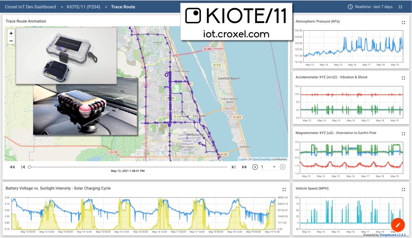The width and height of the screenshot is (412, 238).
Task: Click the dashboard-mounted tracker photo
Action: point(85,106)
